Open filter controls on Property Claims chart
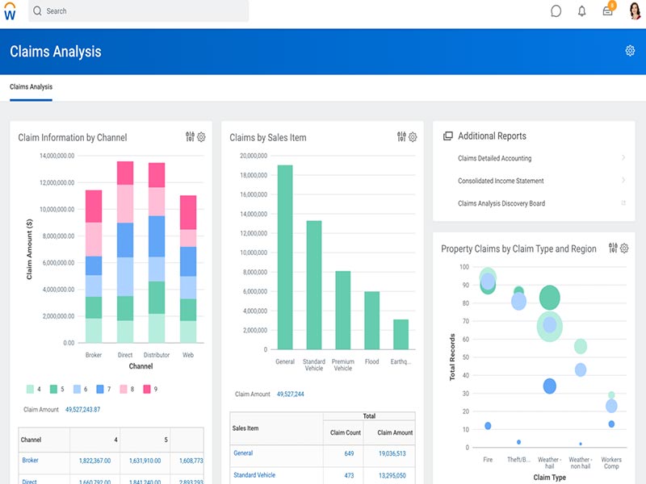 [611, 248]
